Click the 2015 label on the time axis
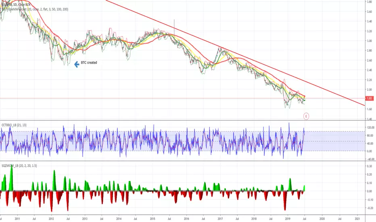The width and height of the screenshot is (376, 222). (152, 219)
